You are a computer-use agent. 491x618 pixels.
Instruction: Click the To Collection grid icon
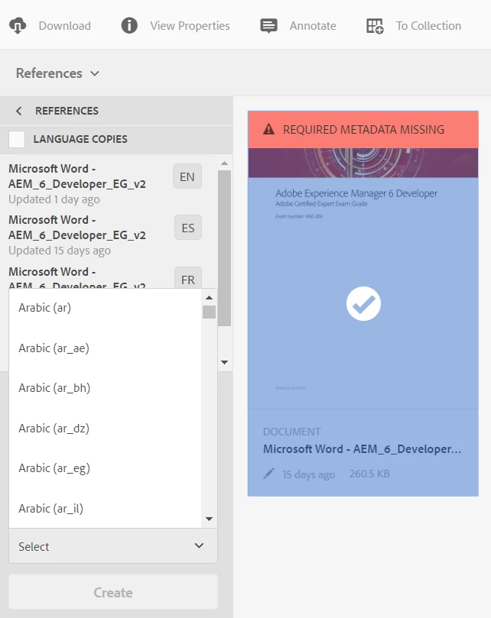tap(375, 26)
